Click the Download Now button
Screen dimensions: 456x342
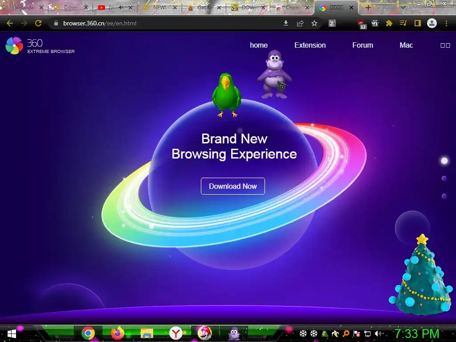[232, 186]
